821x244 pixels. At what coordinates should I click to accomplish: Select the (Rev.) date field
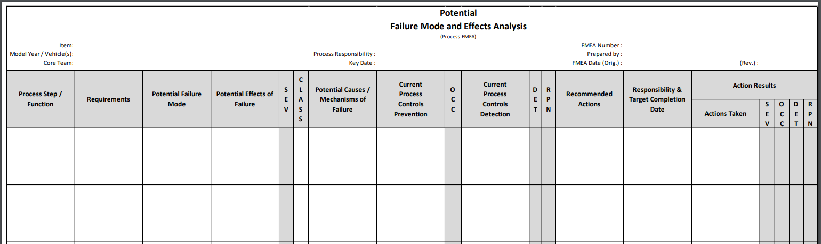[x=749, y=63]
